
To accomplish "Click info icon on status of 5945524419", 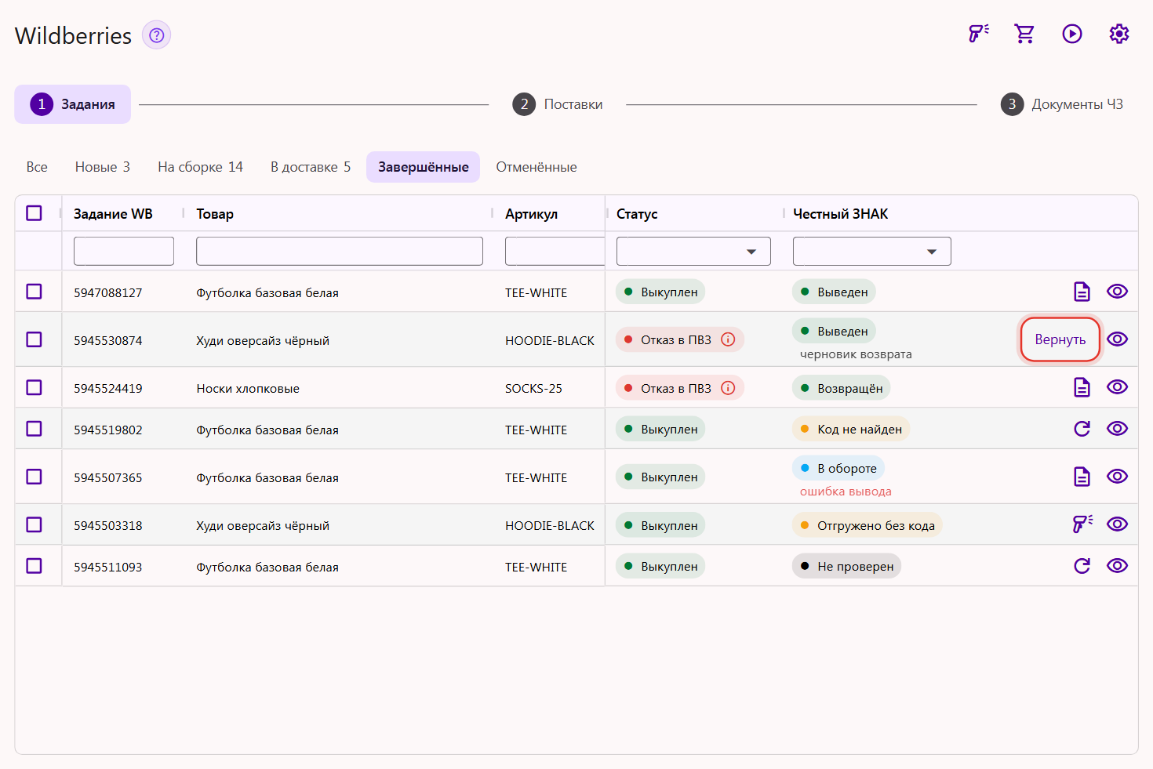I will [728, 388].
